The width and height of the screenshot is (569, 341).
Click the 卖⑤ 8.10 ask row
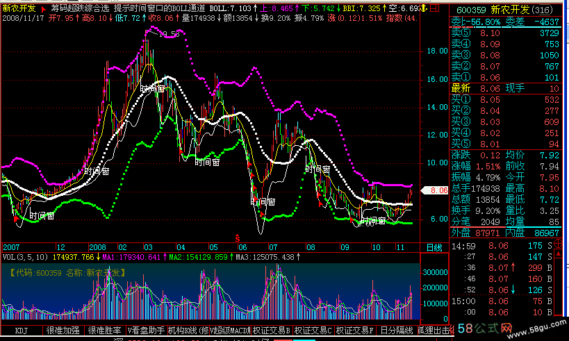(x=505, y=33)
